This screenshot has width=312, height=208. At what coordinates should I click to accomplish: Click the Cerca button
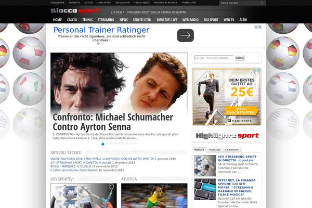pos(239,58)
